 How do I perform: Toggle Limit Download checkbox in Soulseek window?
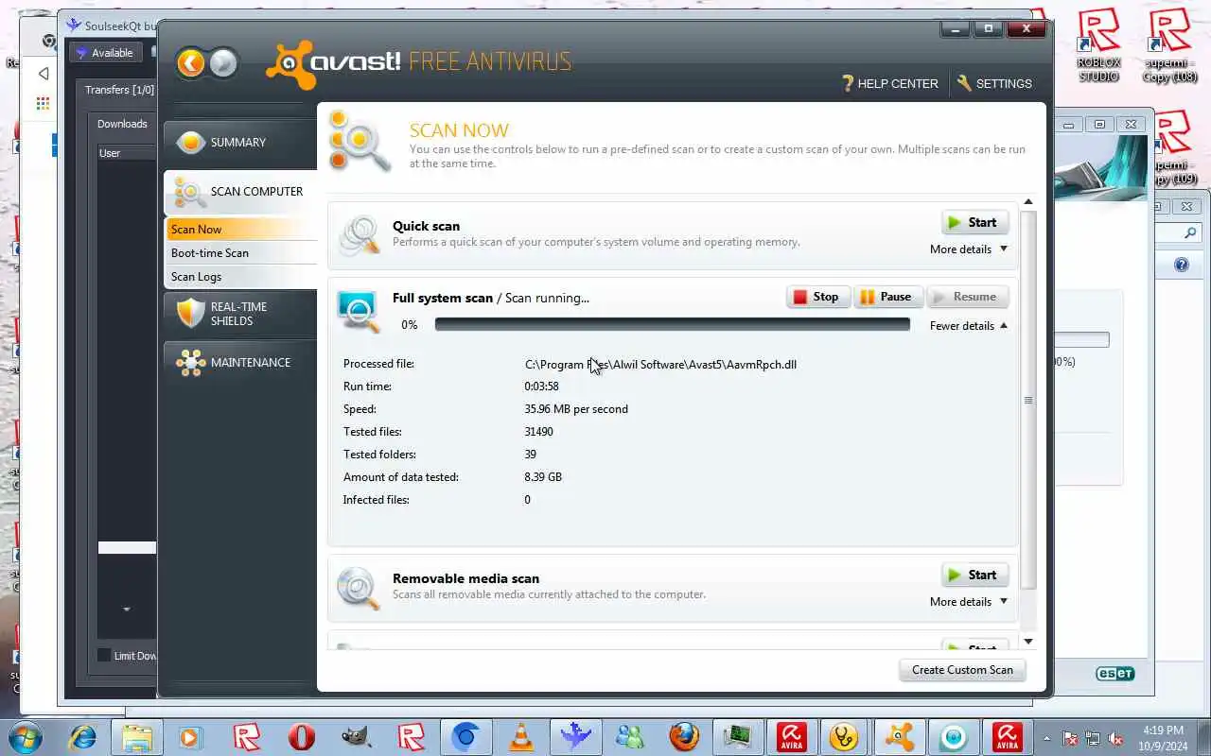(104, 656)
